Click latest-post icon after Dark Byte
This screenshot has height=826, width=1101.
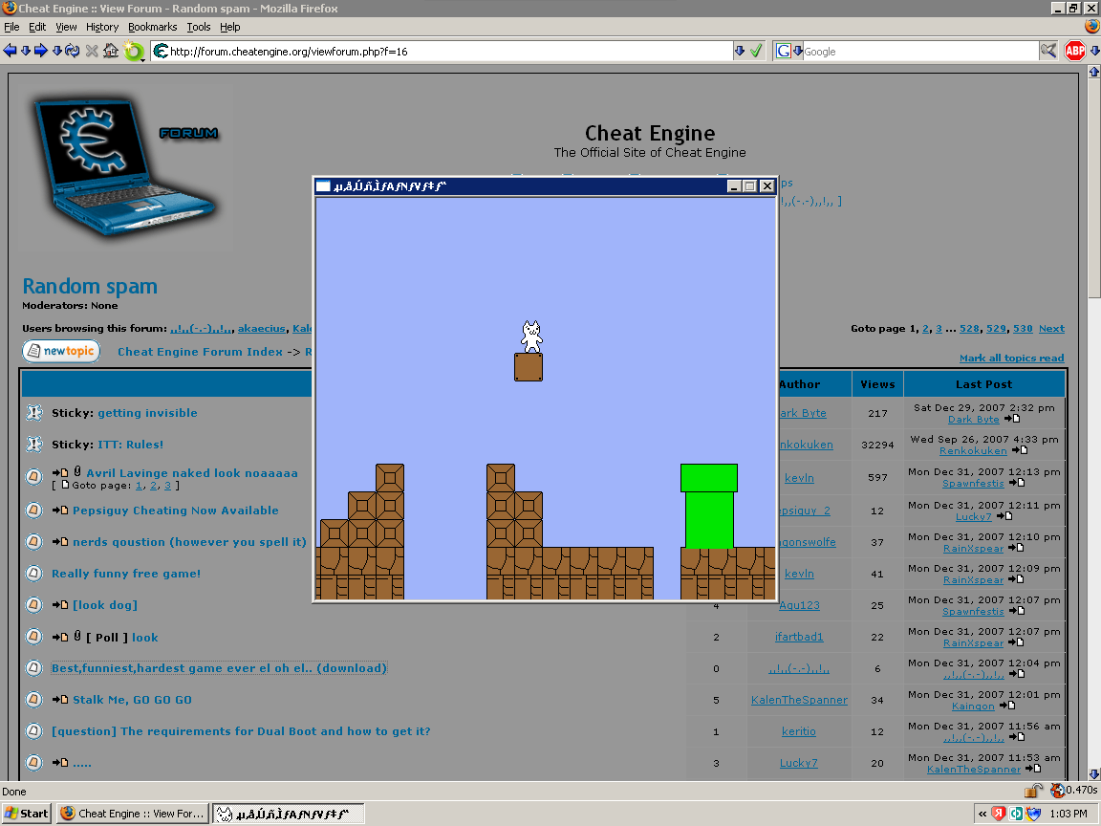(x=1012, y=419)
